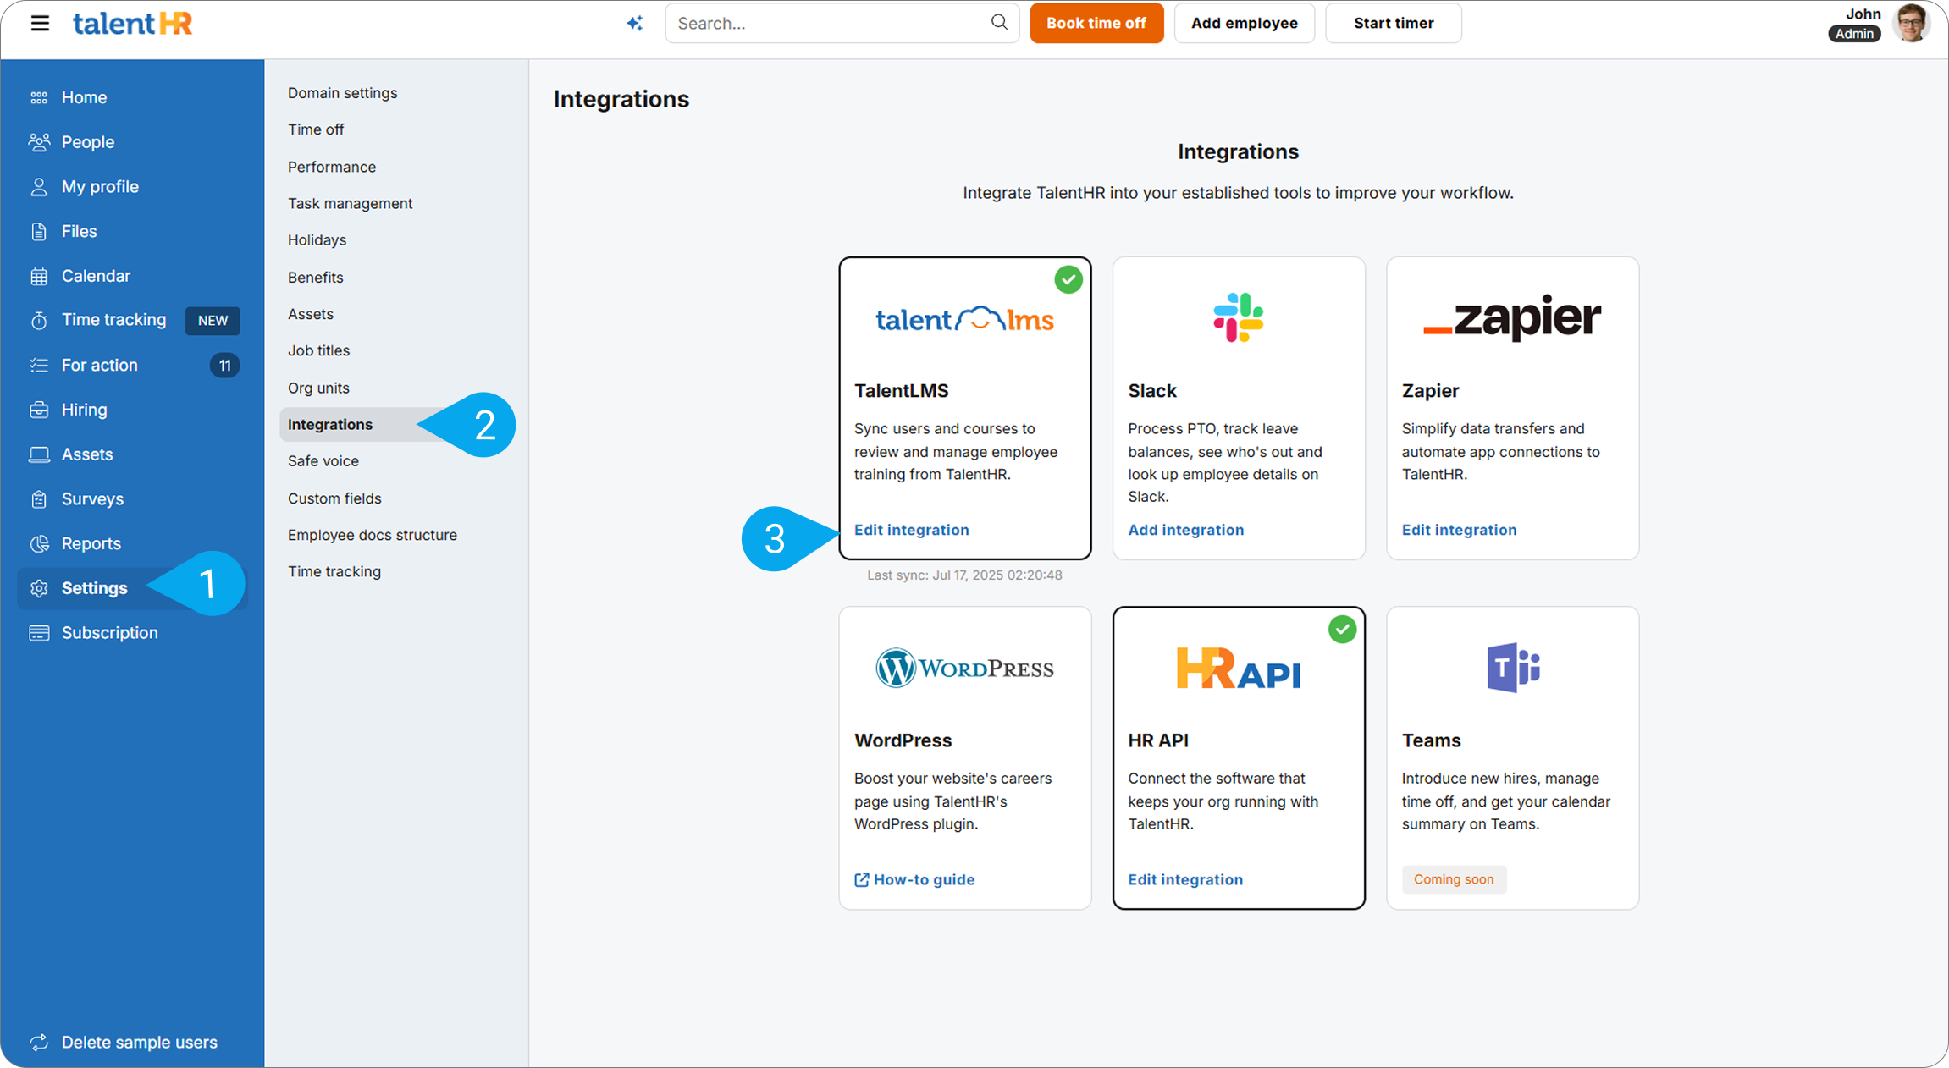Click HR API green connected checkmark
1949x1068 pixels.
click(x=1342, y=629)
